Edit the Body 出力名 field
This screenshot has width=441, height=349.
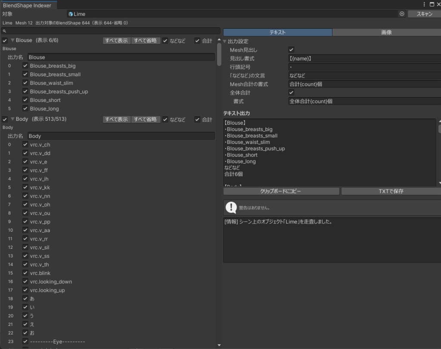click(x=121, y=136)
